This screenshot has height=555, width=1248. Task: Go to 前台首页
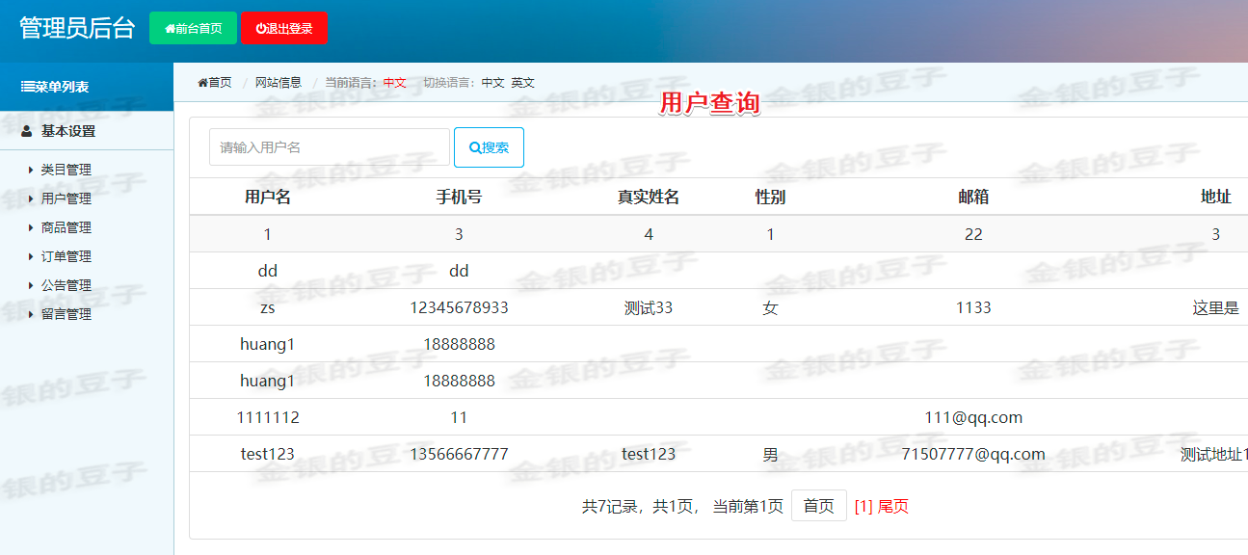coord(193,28)
